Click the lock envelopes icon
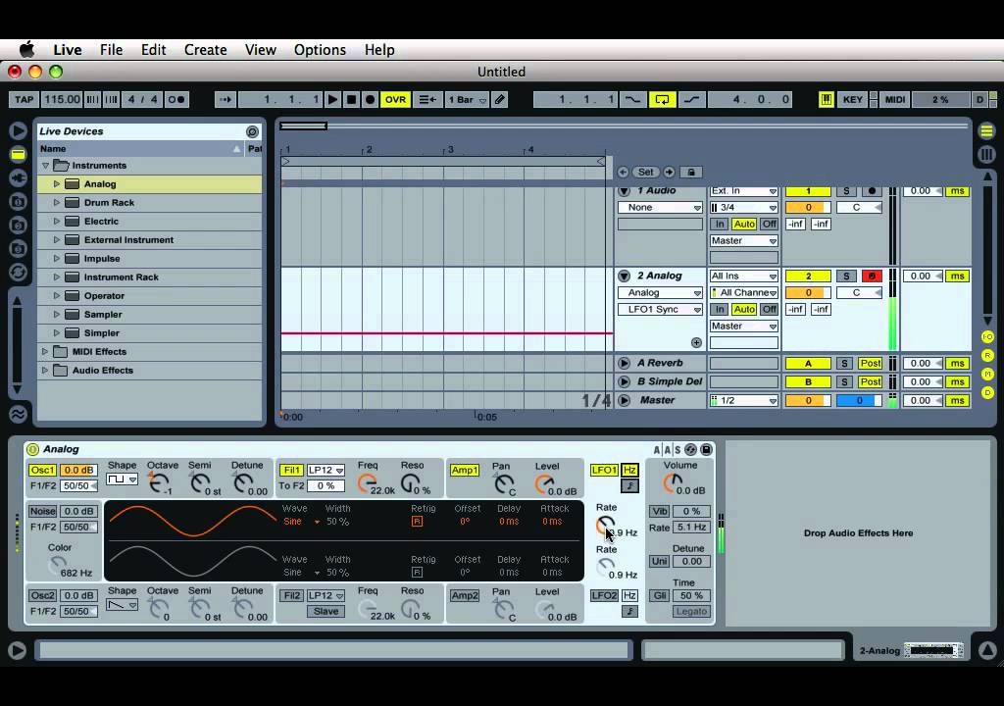Image resolution: width=1004 pixels, height=706 pixels. 691,173
